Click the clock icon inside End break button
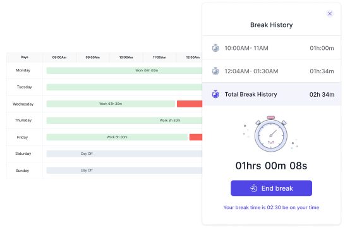Screen dimensions: 345x230 pyautogui.click(x=253, y=188)
